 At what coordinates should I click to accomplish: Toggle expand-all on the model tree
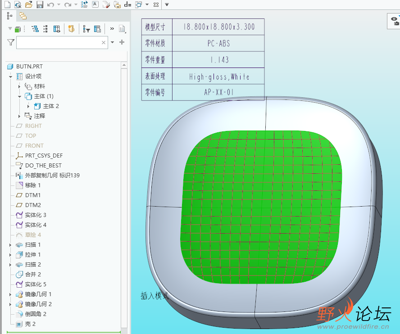[x=35, y=29]
